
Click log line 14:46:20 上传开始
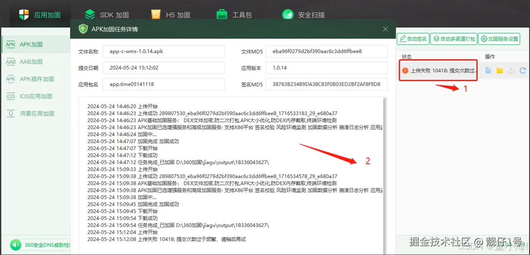click(122, 106)
